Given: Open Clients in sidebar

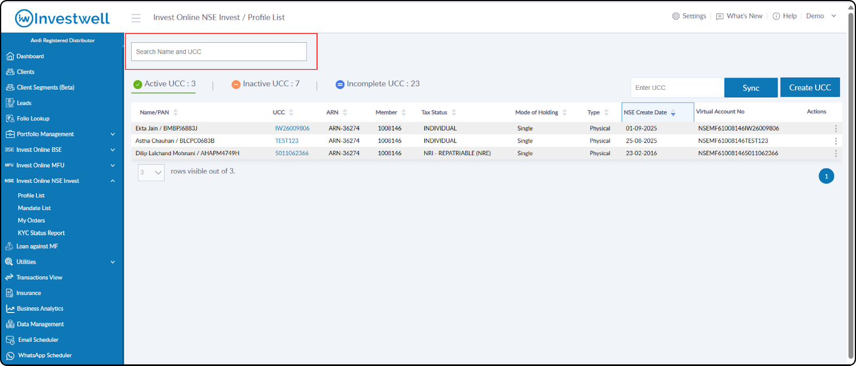Looking at the screenshot, I should pyautogui.click(x=20, y=72).
